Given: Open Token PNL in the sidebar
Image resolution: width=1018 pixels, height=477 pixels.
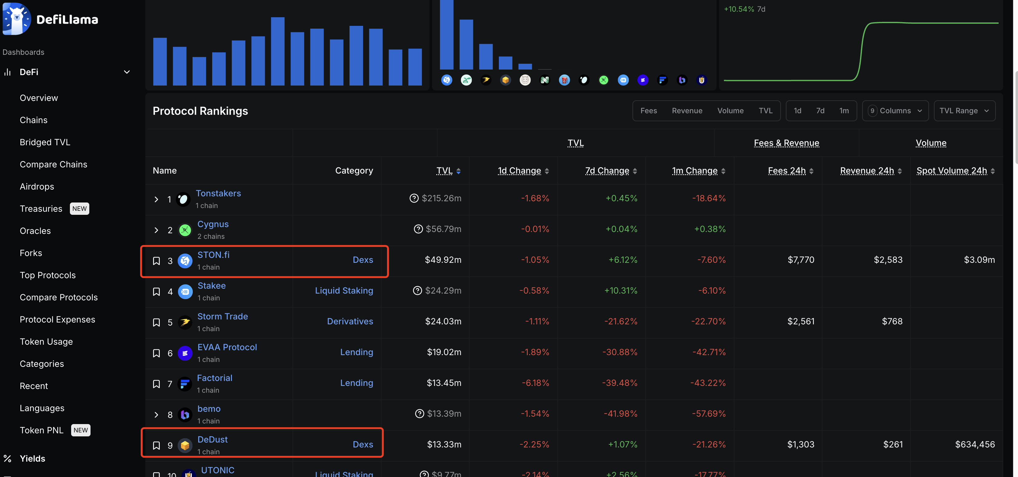Looking at the screenshot, I should (42, 431).
